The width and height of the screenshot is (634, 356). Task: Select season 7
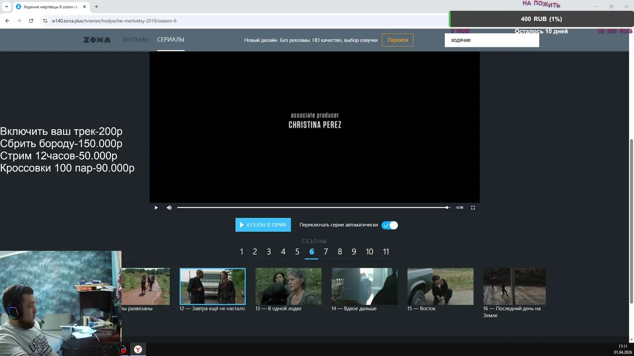click(x=325, y=252)
